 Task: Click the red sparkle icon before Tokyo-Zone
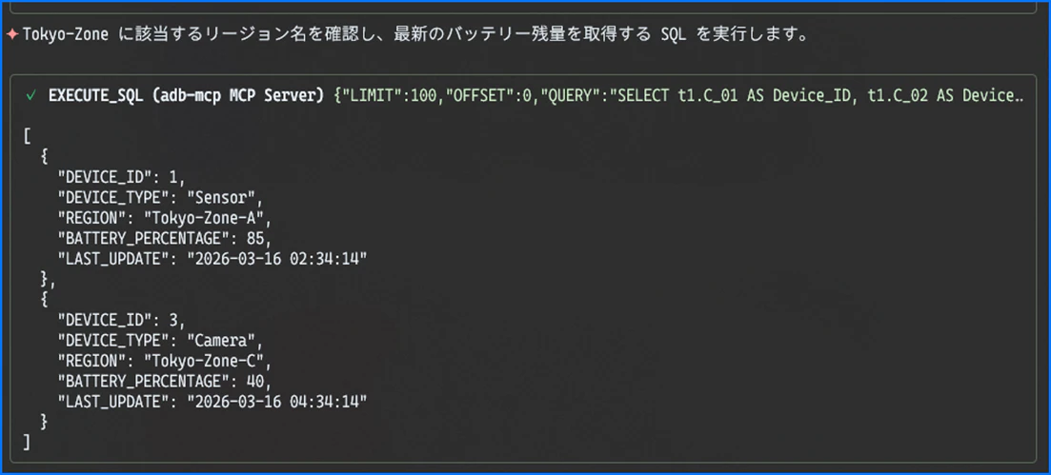tap(11, 35)
